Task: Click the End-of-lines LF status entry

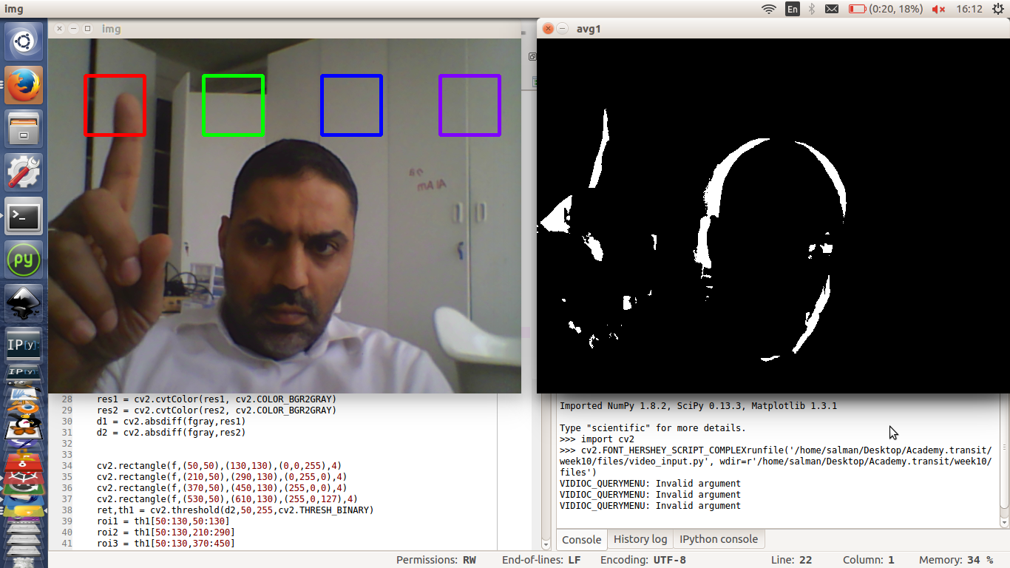Action: pos(541,560)
